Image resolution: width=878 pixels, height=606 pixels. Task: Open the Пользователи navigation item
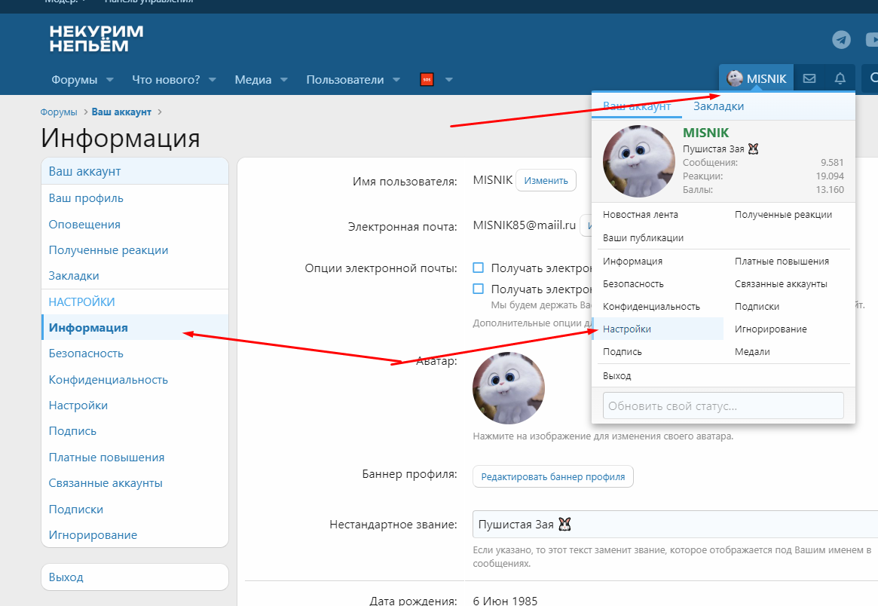point(345,80)
